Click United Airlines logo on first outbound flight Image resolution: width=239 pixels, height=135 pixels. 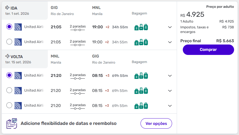point(18,27)
